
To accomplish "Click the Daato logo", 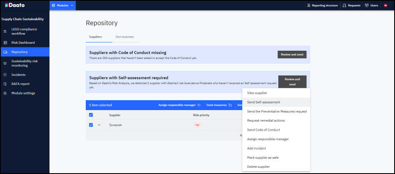I will point(15,5).
